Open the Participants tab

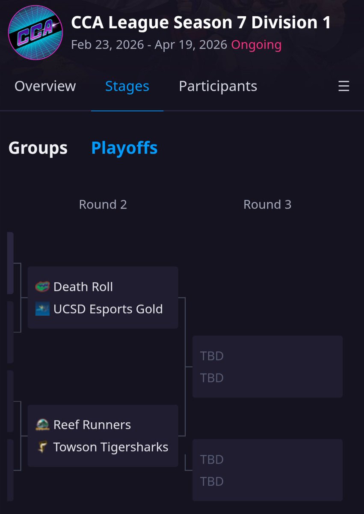click(218, 86)
